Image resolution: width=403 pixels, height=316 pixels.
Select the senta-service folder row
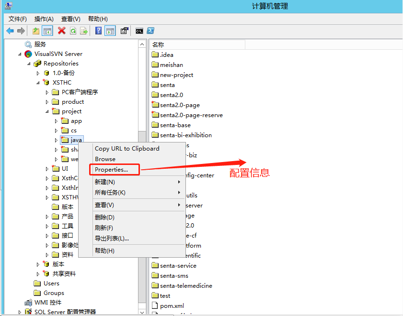174,265
